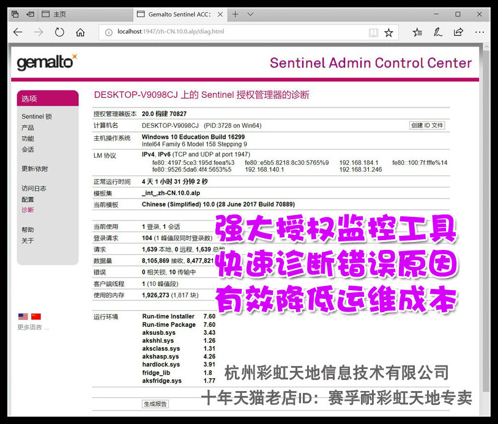Go back with the browser back arrow
The height and width of the screenshot is (424, 498).
click(x=18, y=32)
